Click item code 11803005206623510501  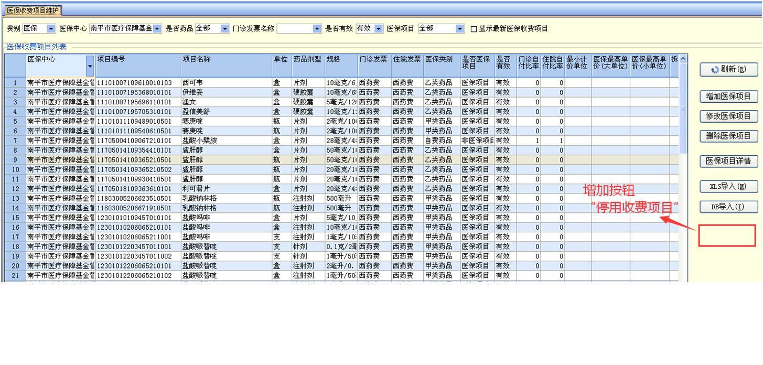pyautogui.click(x=134, y=198)
